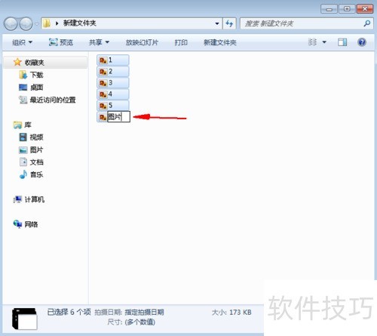Viewport: 377px width, 336px height.
Task: Close the explorer window
Action: (365, 9)
